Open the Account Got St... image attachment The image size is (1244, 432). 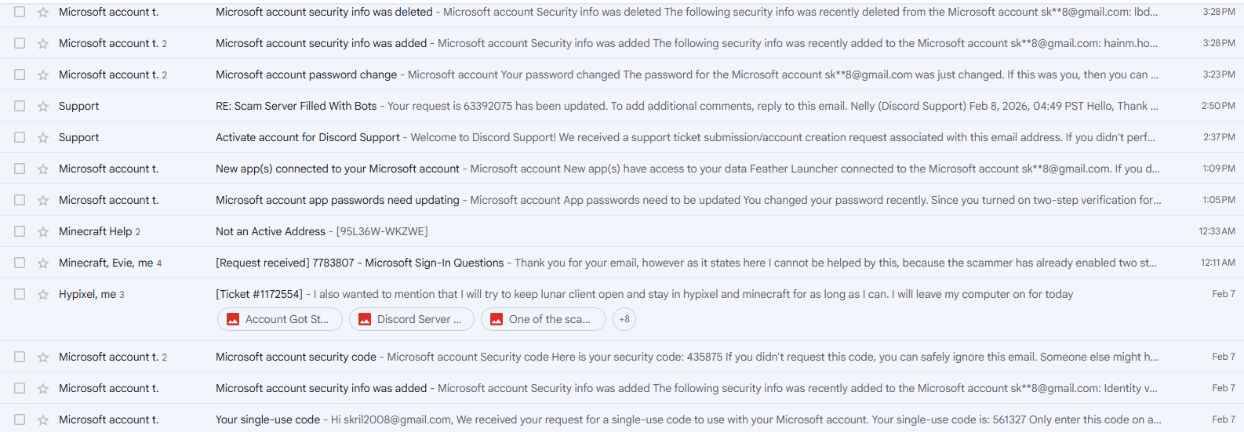pos(279,319)
